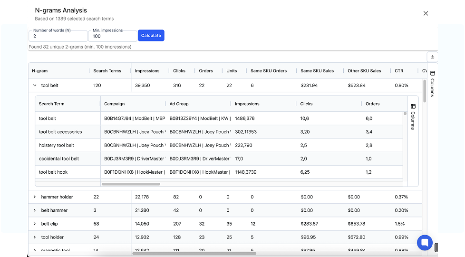465x257 pixels.
Task: Expand the belt clip row
Action: tap(35, 224)
